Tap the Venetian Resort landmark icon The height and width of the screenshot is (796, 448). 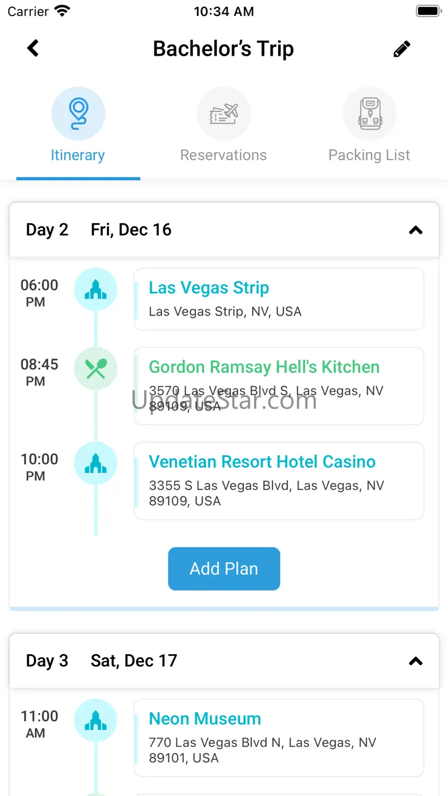tap(95, 463)
